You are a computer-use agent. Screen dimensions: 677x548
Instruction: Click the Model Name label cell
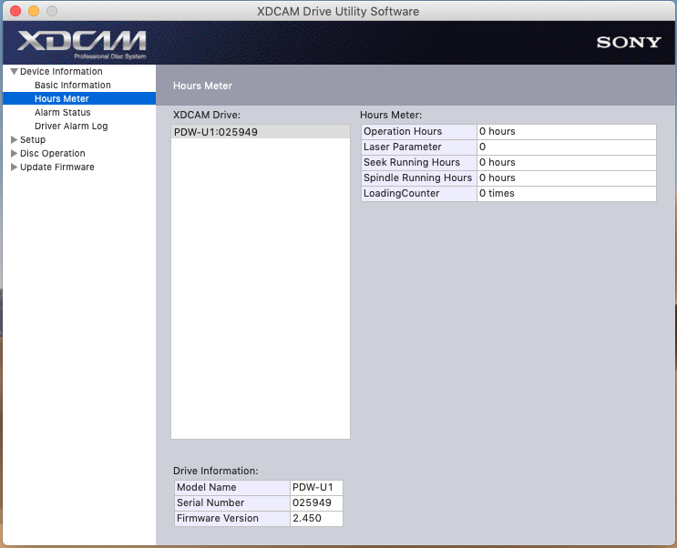click(232, 488)
